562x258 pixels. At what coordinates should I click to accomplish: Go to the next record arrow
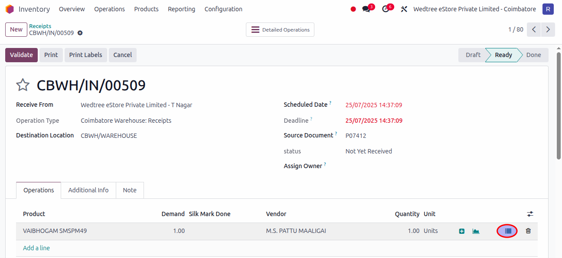548,29
